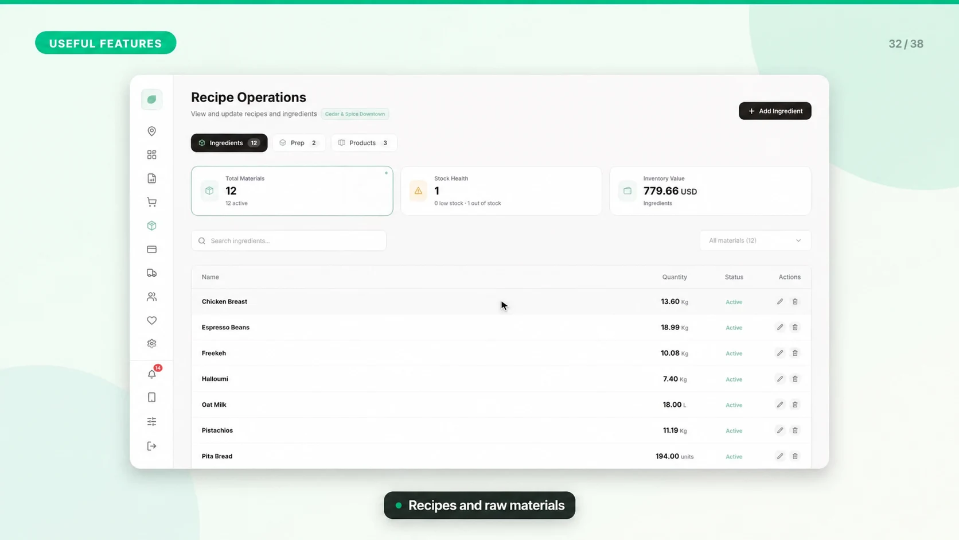Click the logout sidebar icon
This screenshot has width=959, height=540.
click(x=151, y=446)
